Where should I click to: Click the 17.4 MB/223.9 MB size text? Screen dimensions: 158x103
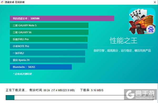63,90
